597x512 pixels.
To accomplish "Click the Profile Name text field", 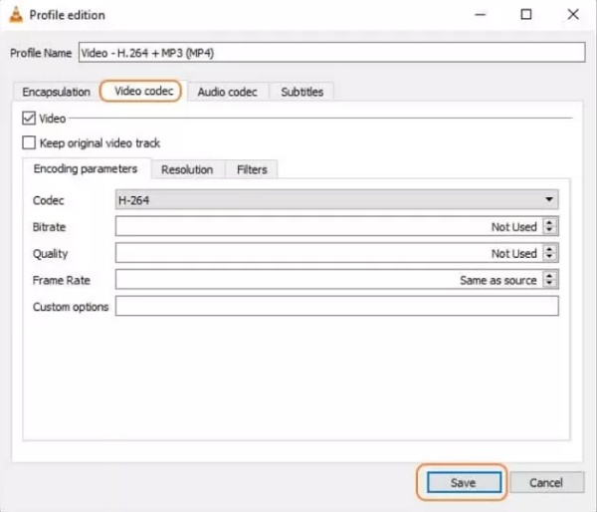I will point(331,53).
